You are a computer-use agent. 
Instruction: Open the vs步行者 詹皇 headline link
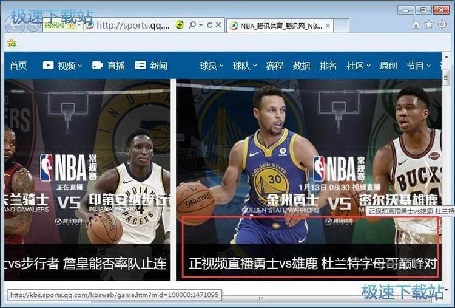[86, 263]
